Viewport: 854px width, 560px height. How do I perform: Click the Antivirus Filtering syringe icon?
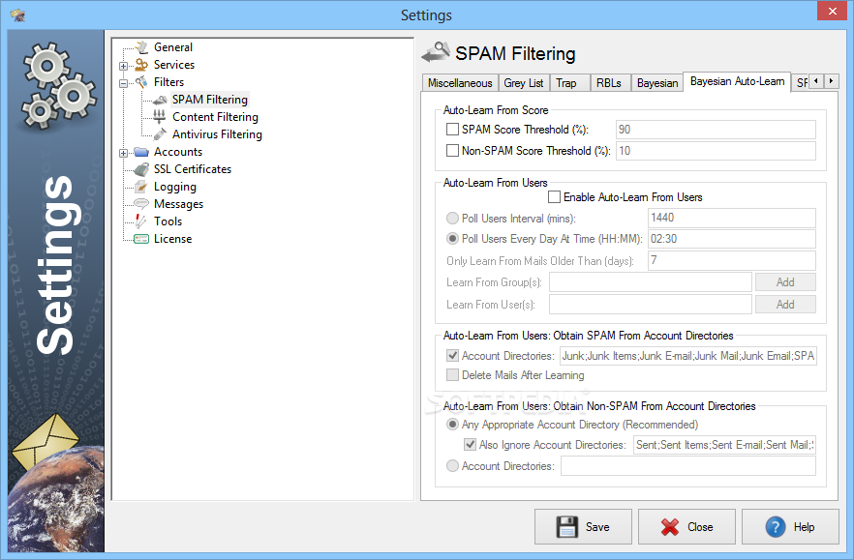(160, 134)
